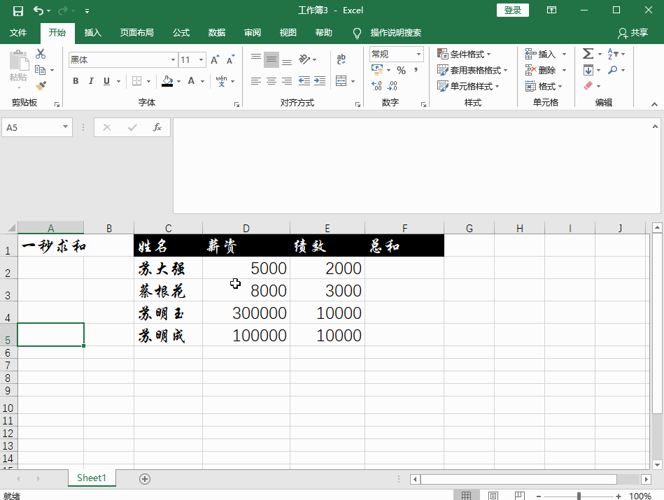
Task: Click the 共享 share button
Action: (x=633, y=33)
